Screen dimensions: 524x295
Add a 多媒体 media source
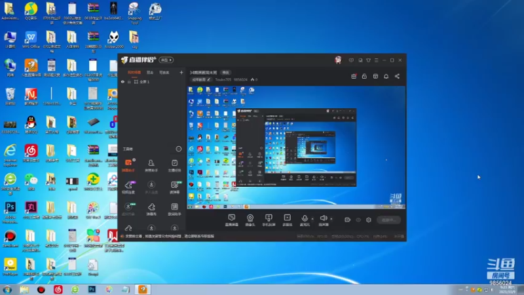(x=288, y=220)
